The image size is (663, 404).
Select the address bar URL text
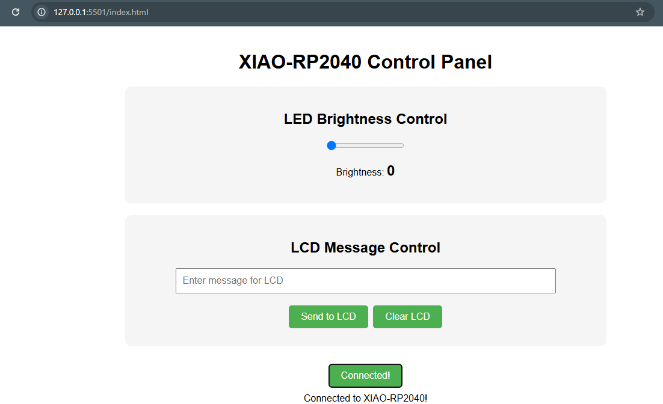coord(101,12)
